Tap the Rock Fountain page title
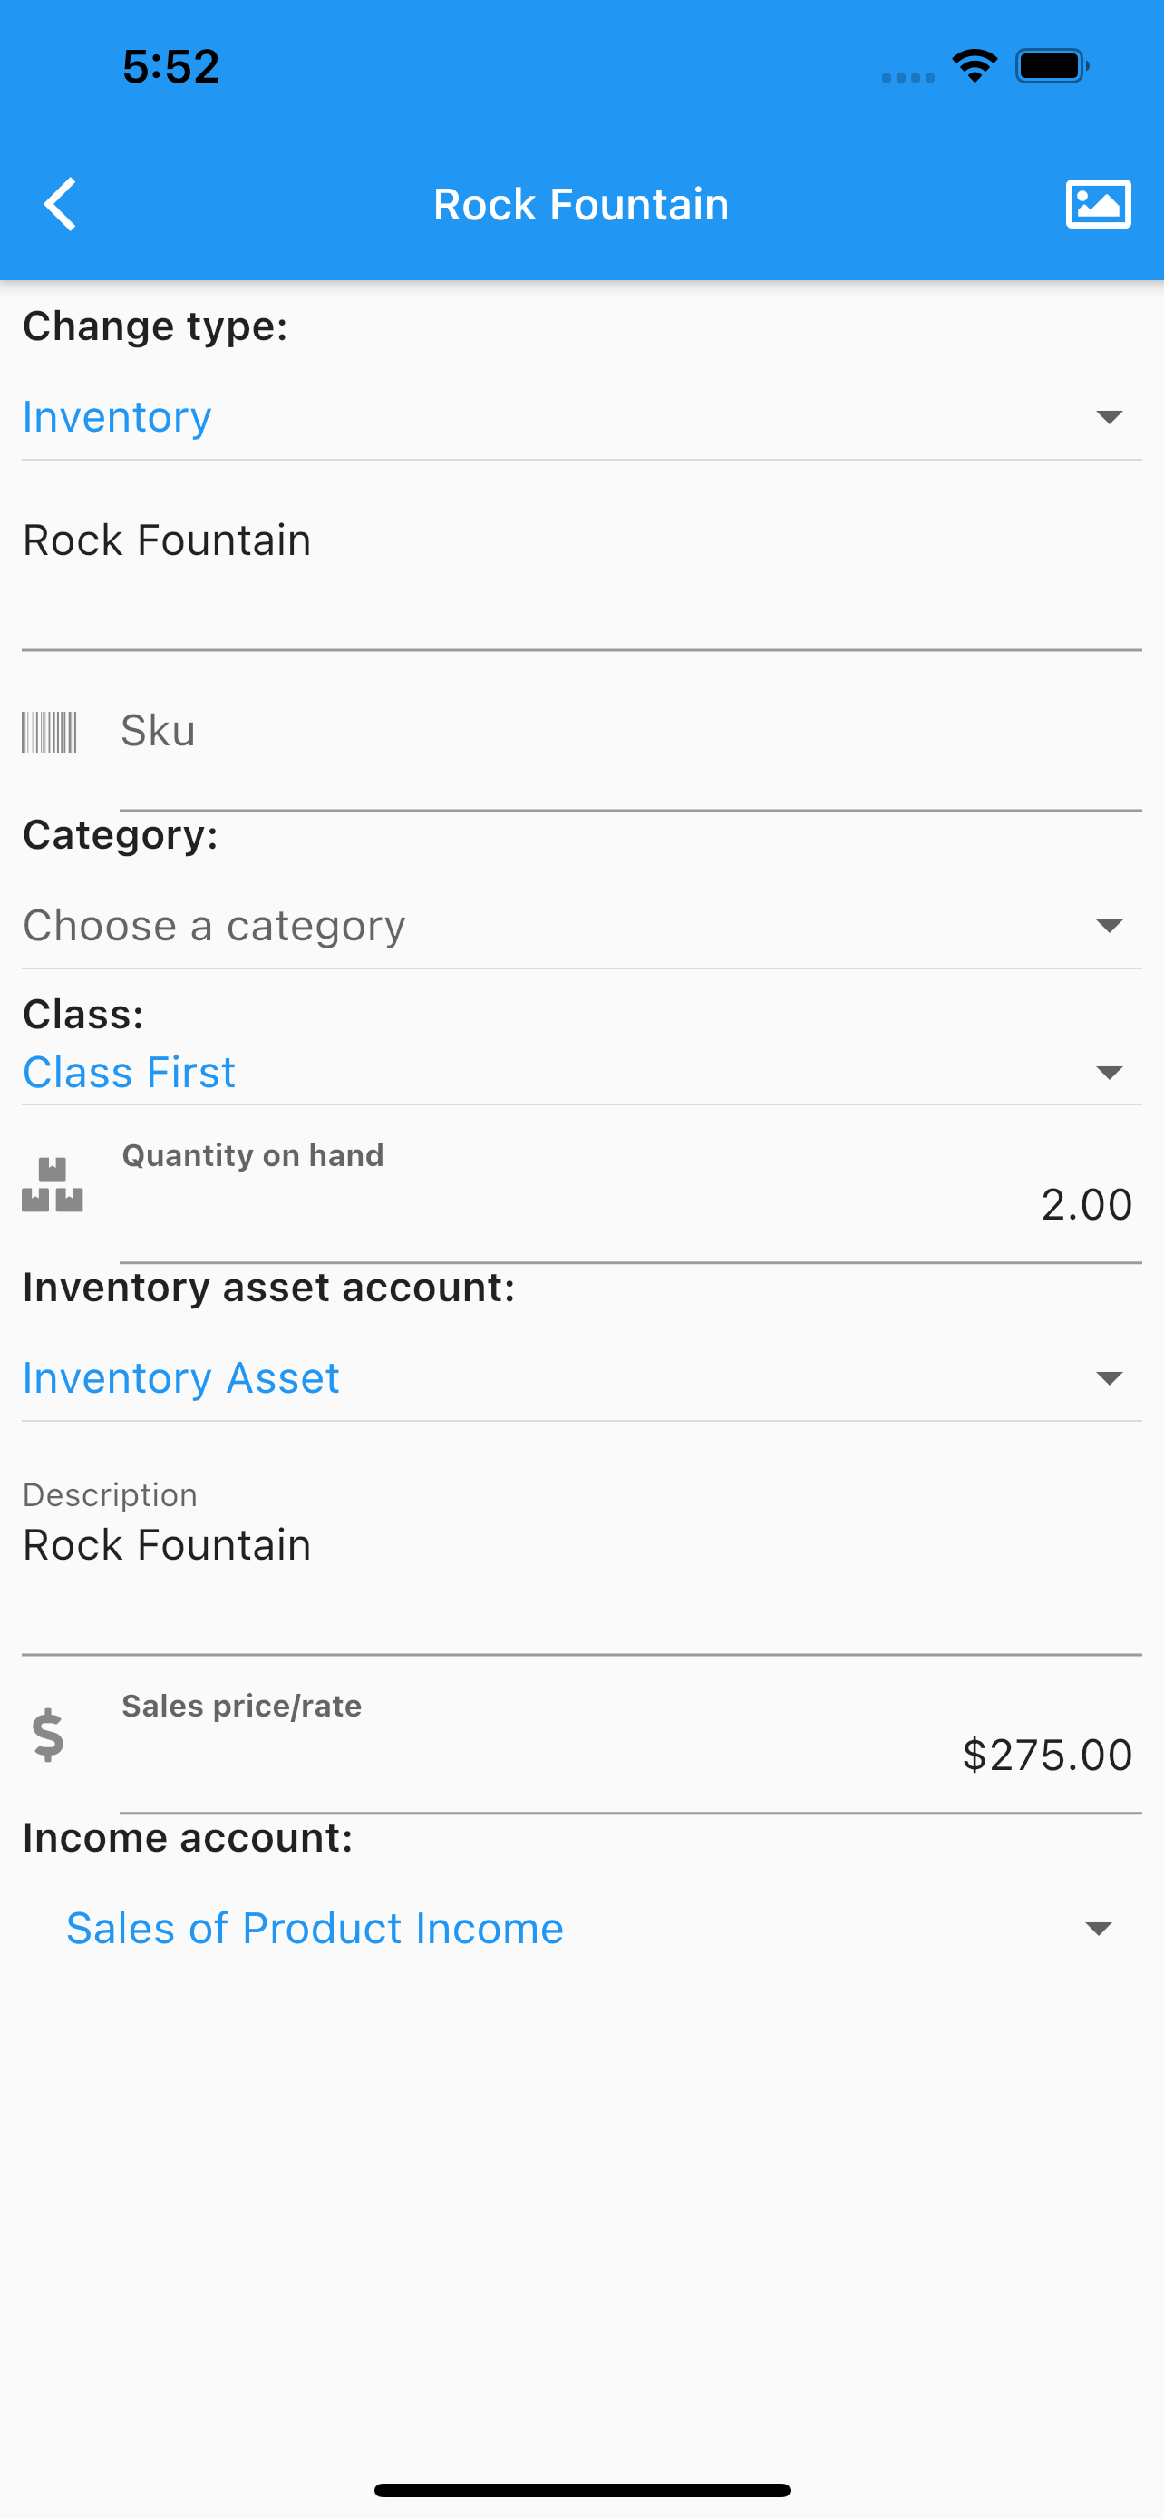 point(581,205)
